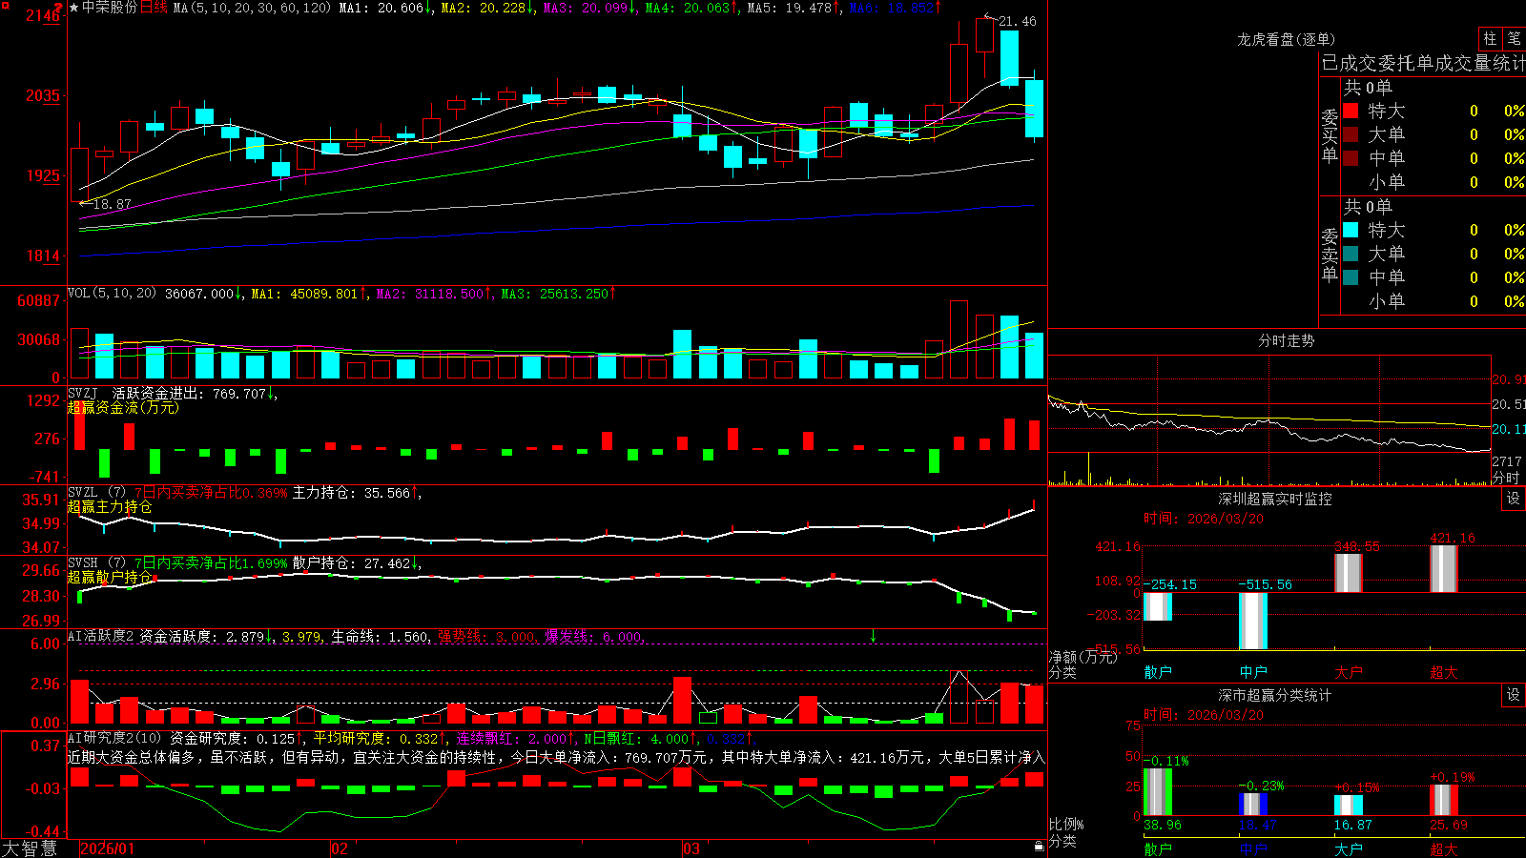Click the 02 month marker on the time axis
Viewport: 1526px width, 858px height.
click(x=340, y=848)
